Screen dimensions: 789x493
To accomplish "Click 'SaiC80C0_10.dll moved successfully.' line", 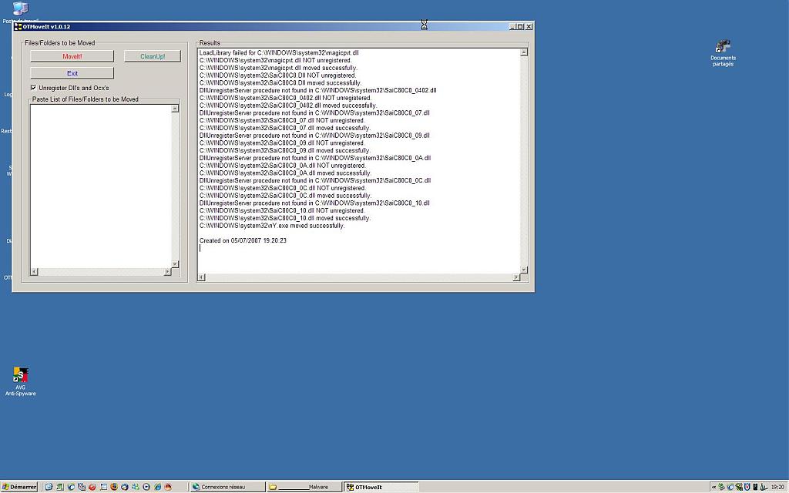I will point(285,218).
